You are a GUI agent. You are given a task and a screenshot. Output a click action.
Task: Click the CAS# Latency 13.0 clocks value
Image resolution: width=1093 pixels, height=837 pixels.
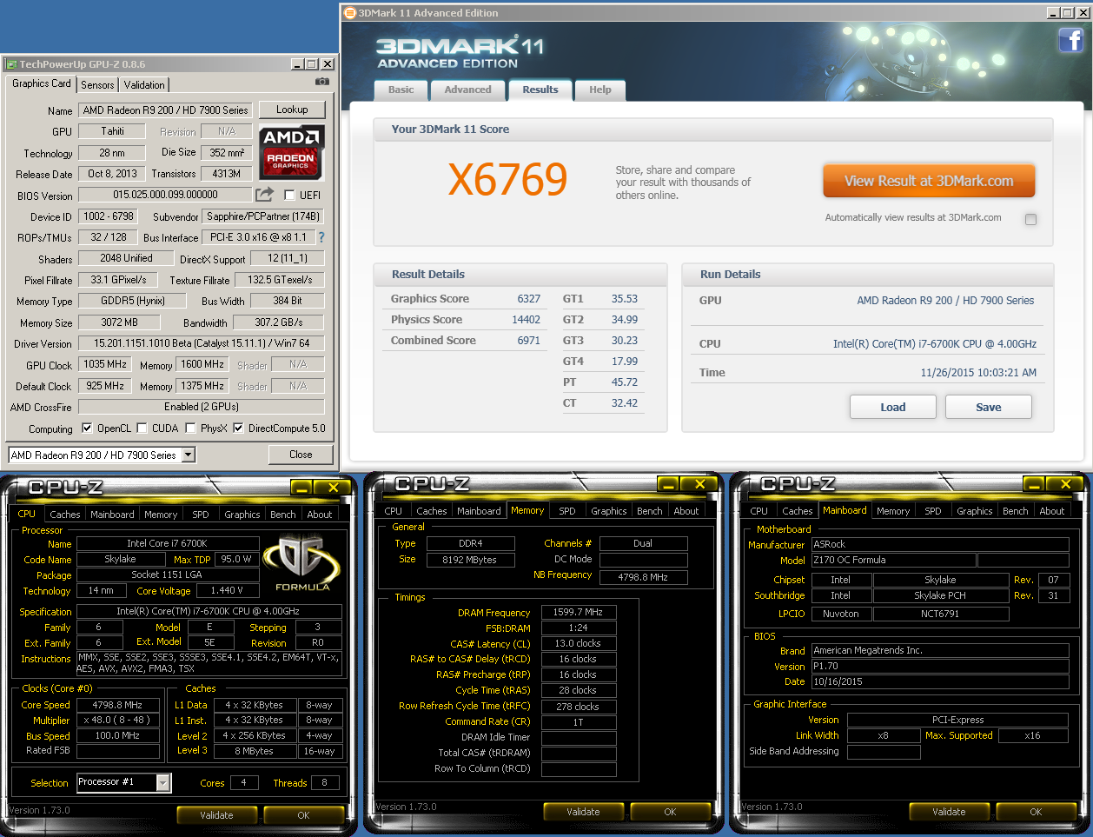coord(579,643)
